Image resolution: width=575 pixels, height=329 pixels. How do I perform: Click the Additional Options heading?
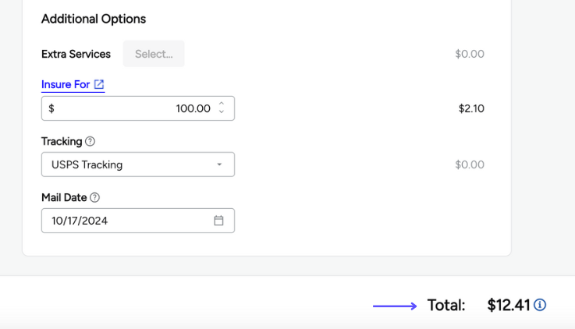click(94, 19)
